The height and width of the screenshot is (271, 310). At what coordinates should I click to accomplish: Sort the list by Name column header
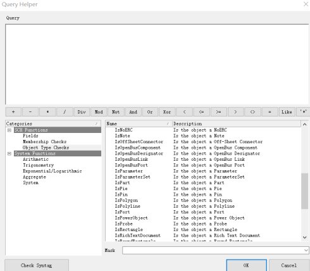139,123
